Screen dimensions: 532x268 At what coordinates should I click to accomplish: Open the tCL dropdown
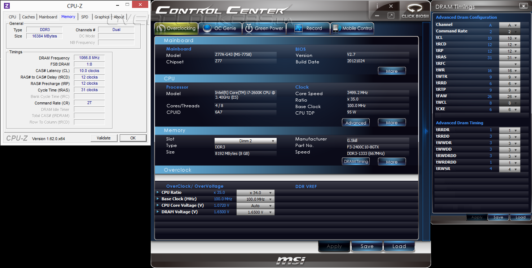(510, 38)
